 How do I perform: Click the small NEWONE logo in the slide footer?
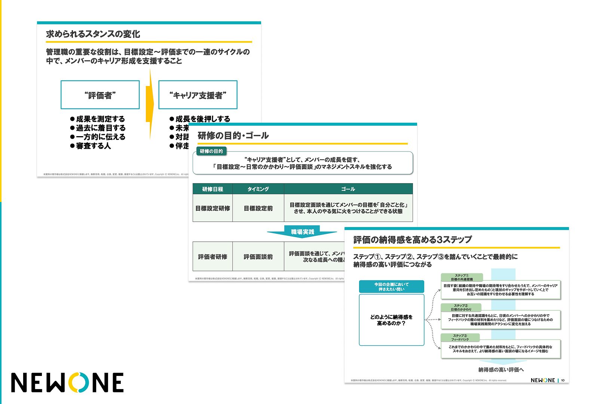click(x=542, y=380)
